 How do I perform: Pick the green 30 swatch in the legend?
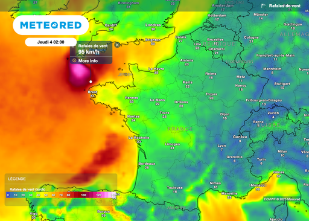click(x=31, y=195)
